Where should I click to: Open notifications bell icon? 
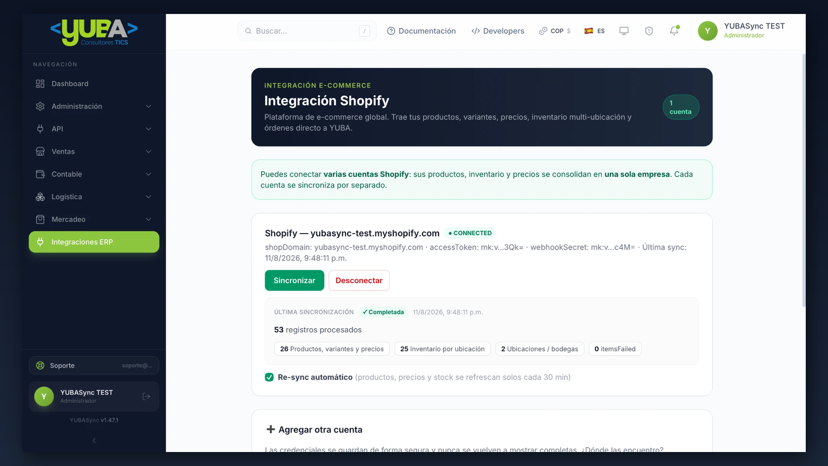pyautogui.click(x=674, y=31)
